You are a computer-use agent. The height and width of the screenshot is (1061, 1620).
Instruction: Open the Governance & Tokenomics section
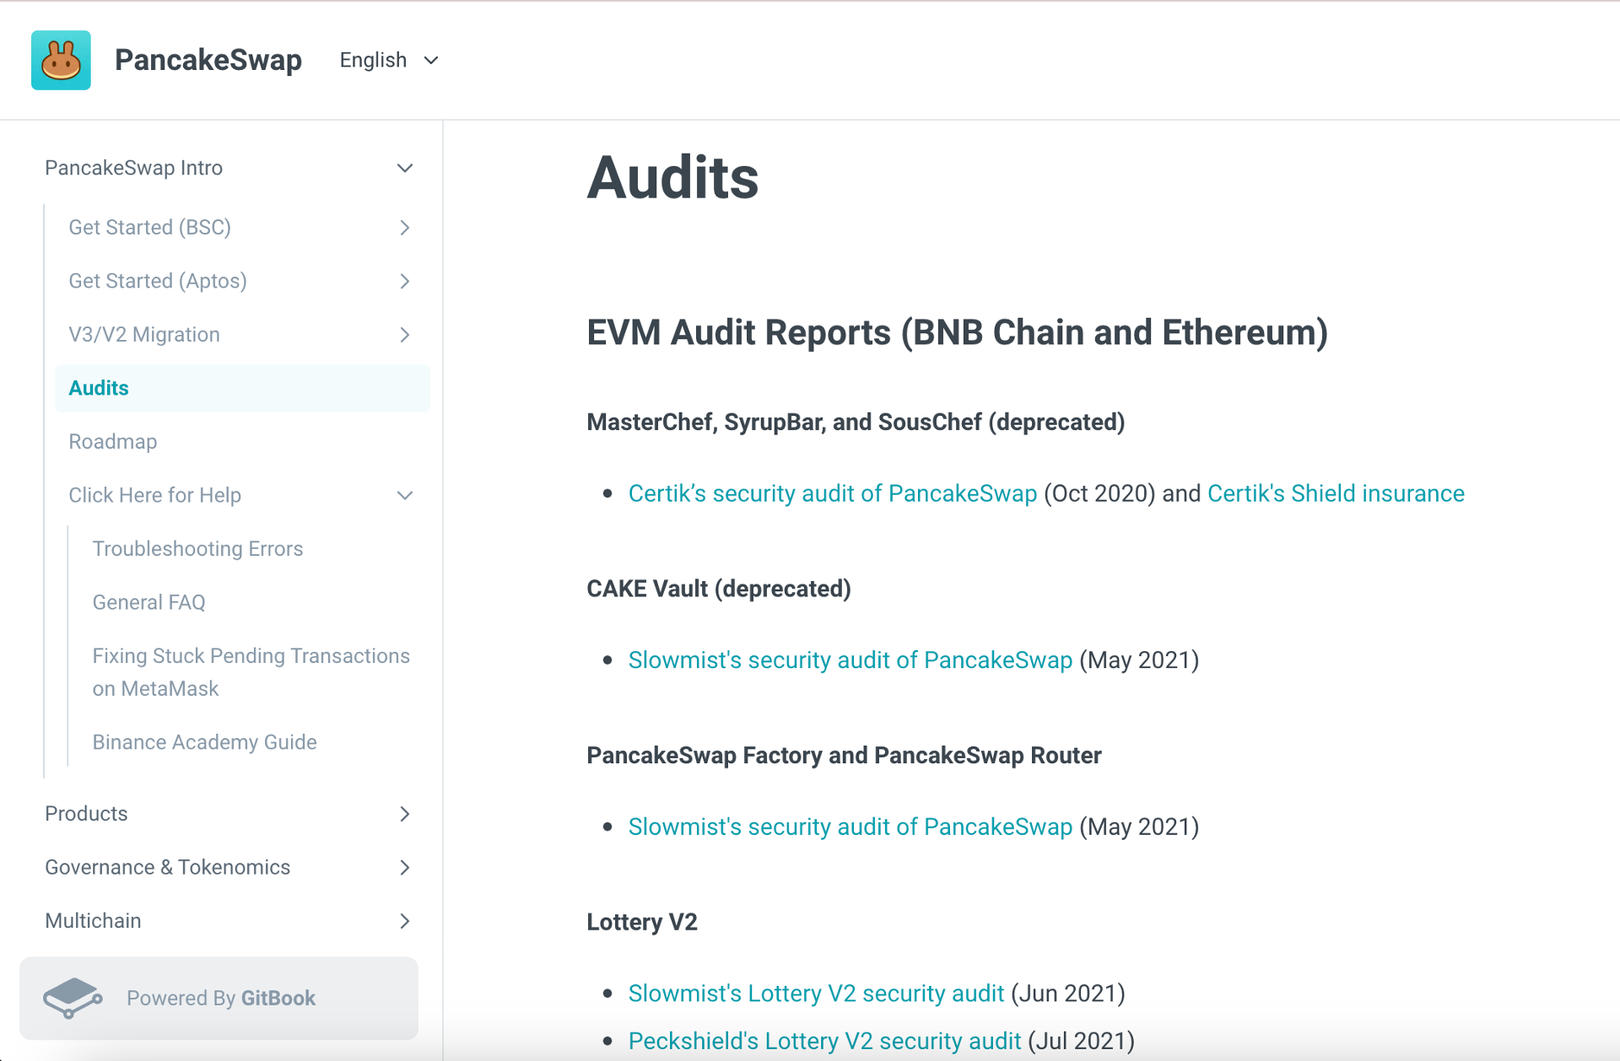tap(167, 867)
